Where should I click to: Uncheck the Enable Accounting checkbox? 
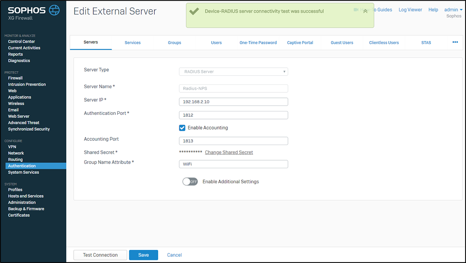[182, 128]
